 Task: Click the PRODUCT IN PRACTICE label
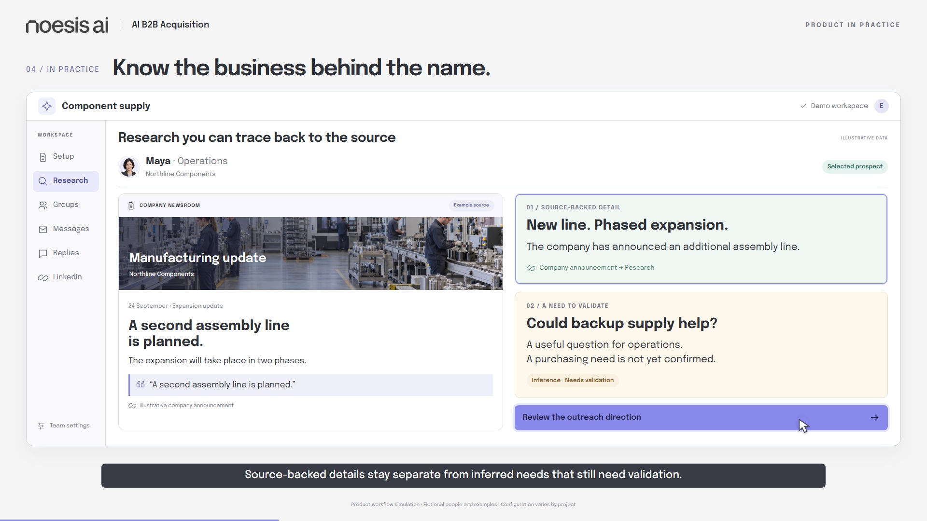coord(853,25)
